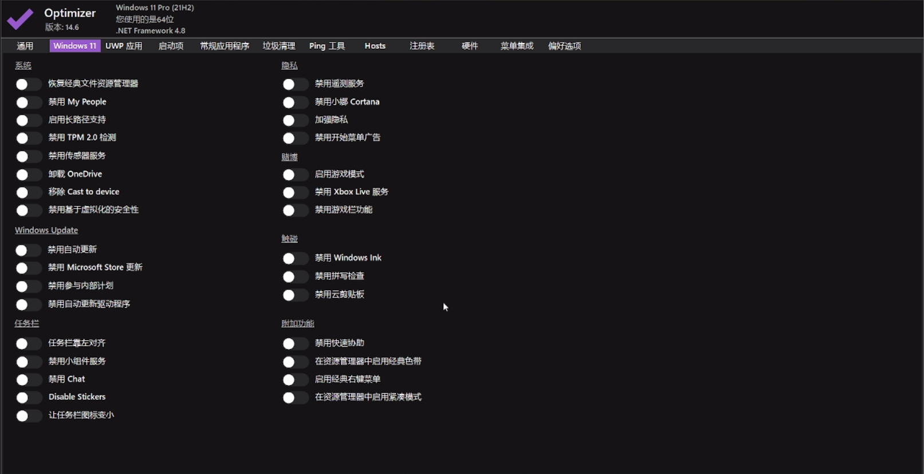Open the 偏好选项 tab
Viewport: 924px width, 474px height.
point(564,46)
